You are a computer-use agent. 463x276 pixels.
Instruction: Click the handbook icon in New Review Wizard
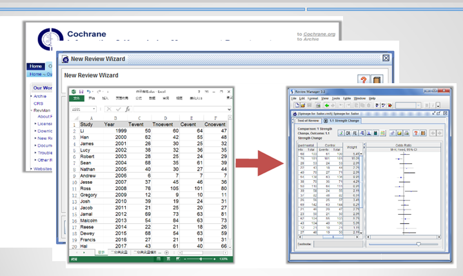pyautogui.click(x=377, y=79)
